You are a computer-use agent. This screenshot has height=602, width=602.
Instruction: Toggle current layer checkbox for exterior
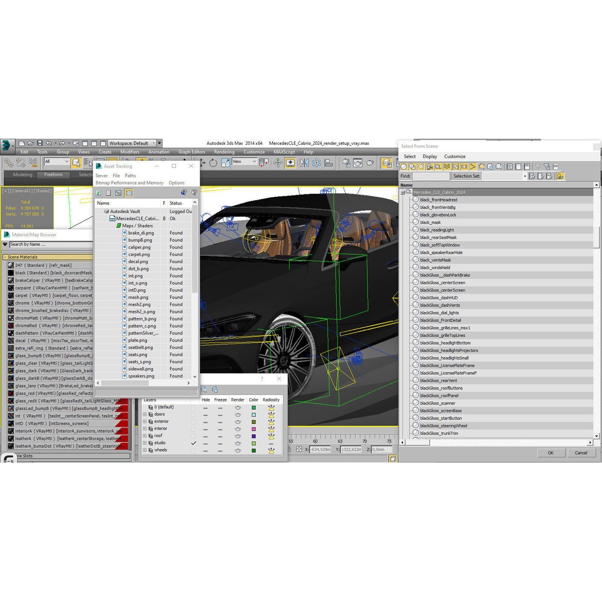[x=193, y=421]
